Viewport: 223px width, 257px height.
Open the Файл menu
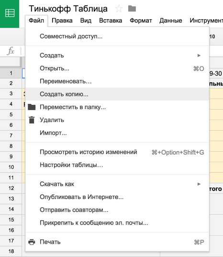[36, 21]
